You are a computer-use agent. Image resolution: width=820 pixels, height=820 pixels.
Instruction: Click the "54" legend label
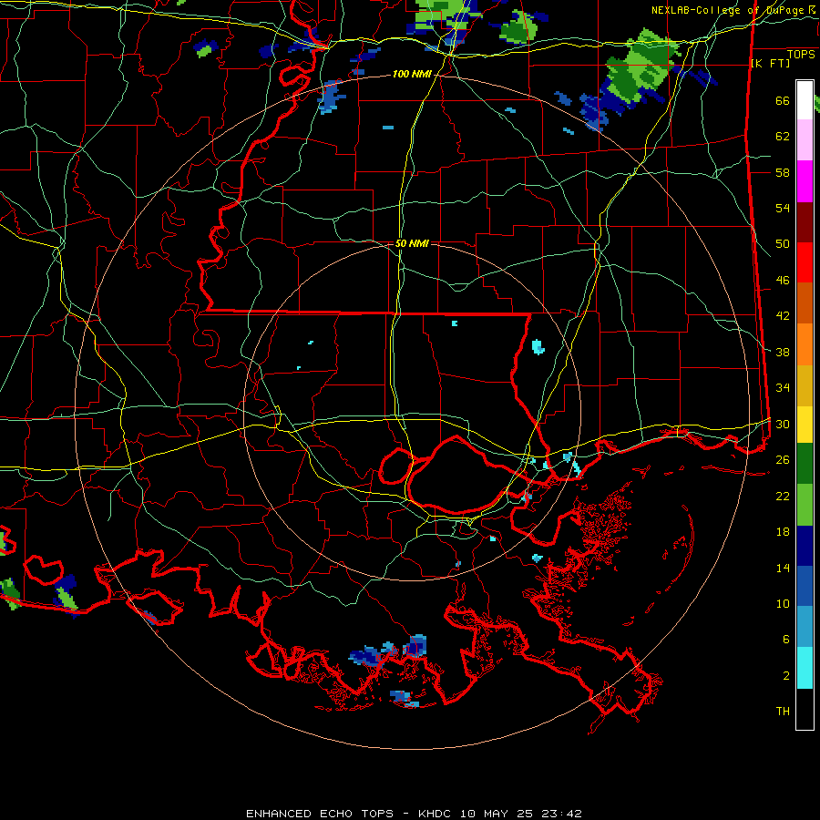click(783, 208)
